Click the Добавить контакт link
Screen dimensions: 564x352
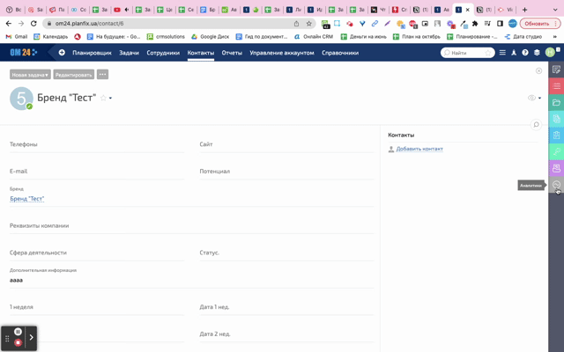click(419, 149)
